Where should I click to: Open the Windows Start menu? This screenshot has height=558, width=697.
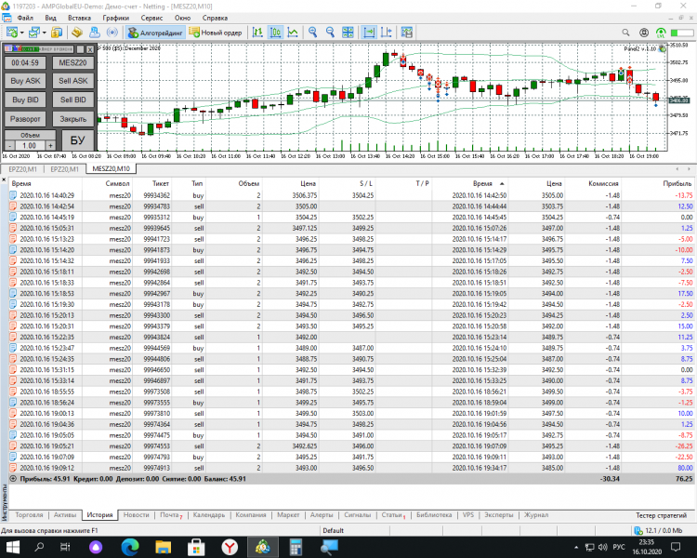coord(12,547)
